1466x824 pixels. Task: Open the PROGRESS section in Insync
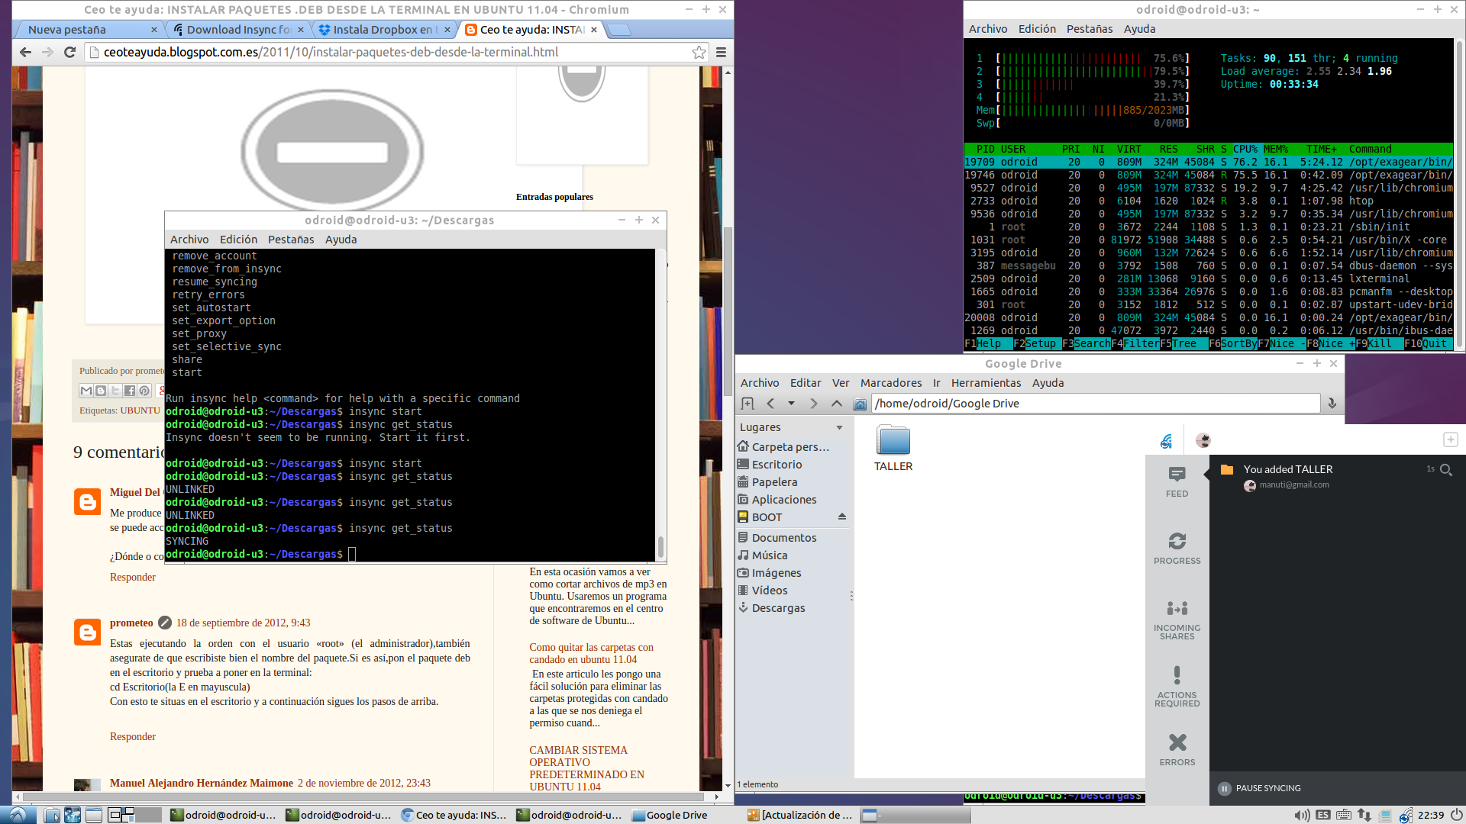click(1177, 549)
